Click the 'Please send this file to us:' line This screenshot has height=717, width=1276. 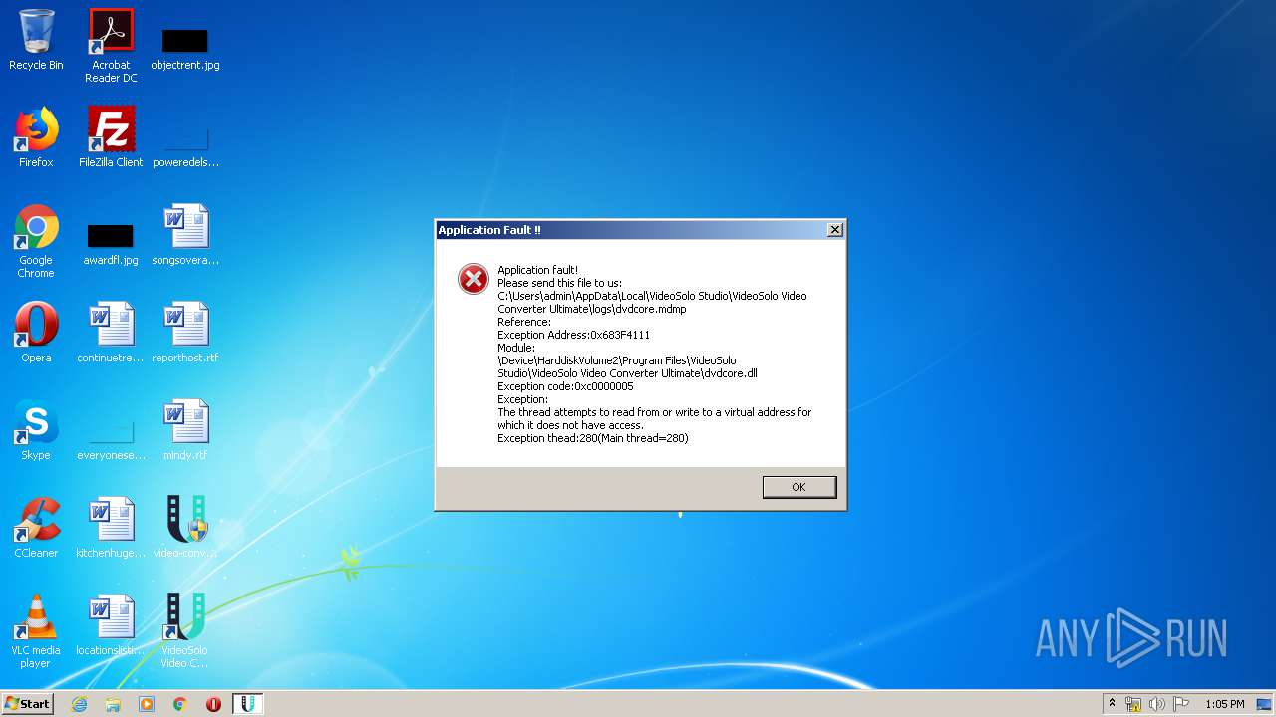559,283
